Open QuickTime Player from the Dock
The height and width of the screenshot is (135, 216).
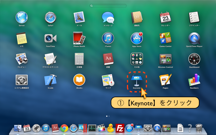(157, 128)
